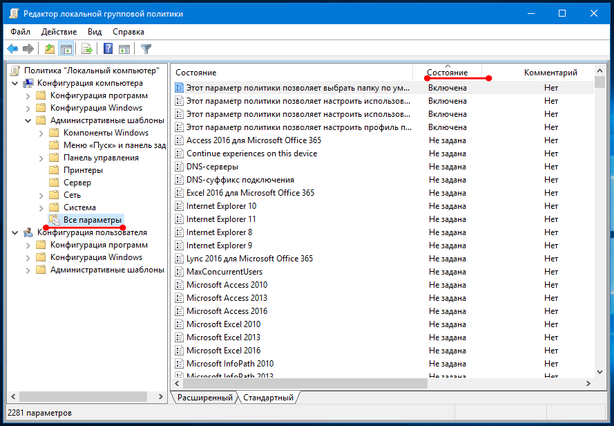The height and width of the screenshot is (426, 614).
Task: Select the Microsoft InfoPath 2010 row
Action: click(x=230, y=364)
